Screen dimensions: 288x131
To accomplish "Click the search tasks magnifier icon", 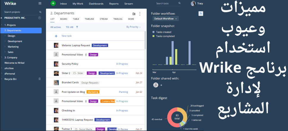I will pyautogui.click(x=179, y=3).
